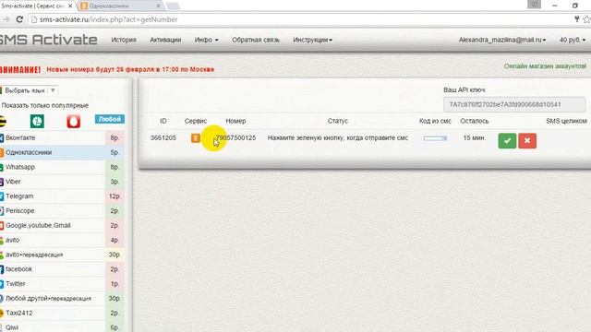591x332 pixels.
Task: Open Выбрать язык language dropdown
Action: pos(29,90)
